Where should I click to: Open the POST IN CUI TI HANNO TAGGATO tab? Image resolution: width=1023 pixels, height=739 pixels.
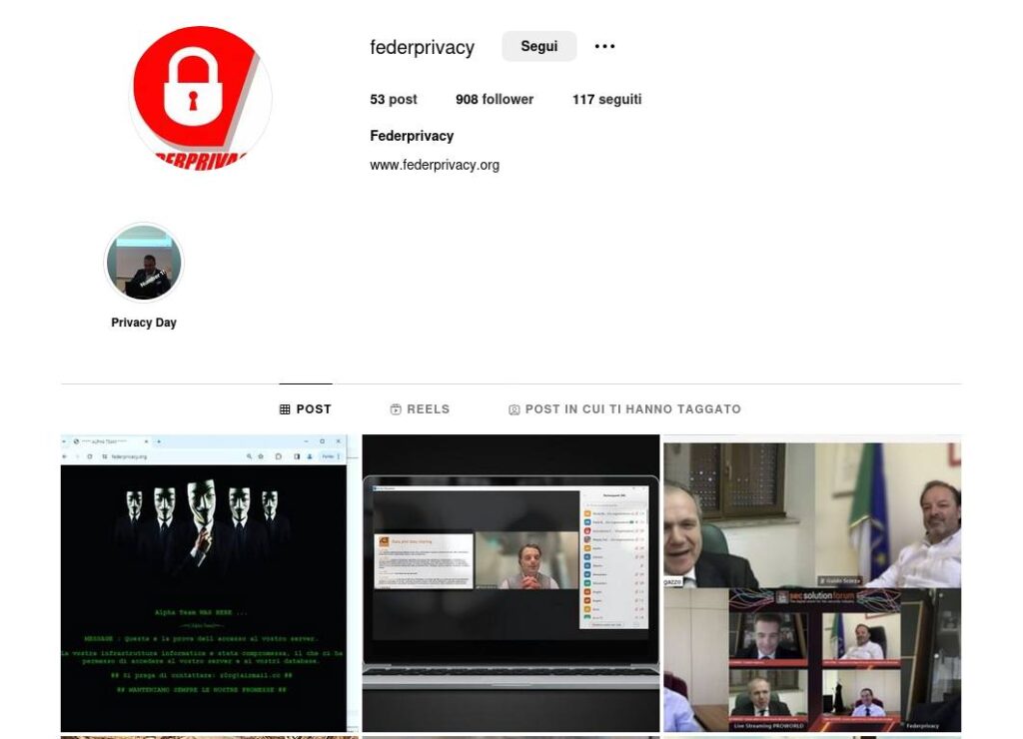pos(624,409)
